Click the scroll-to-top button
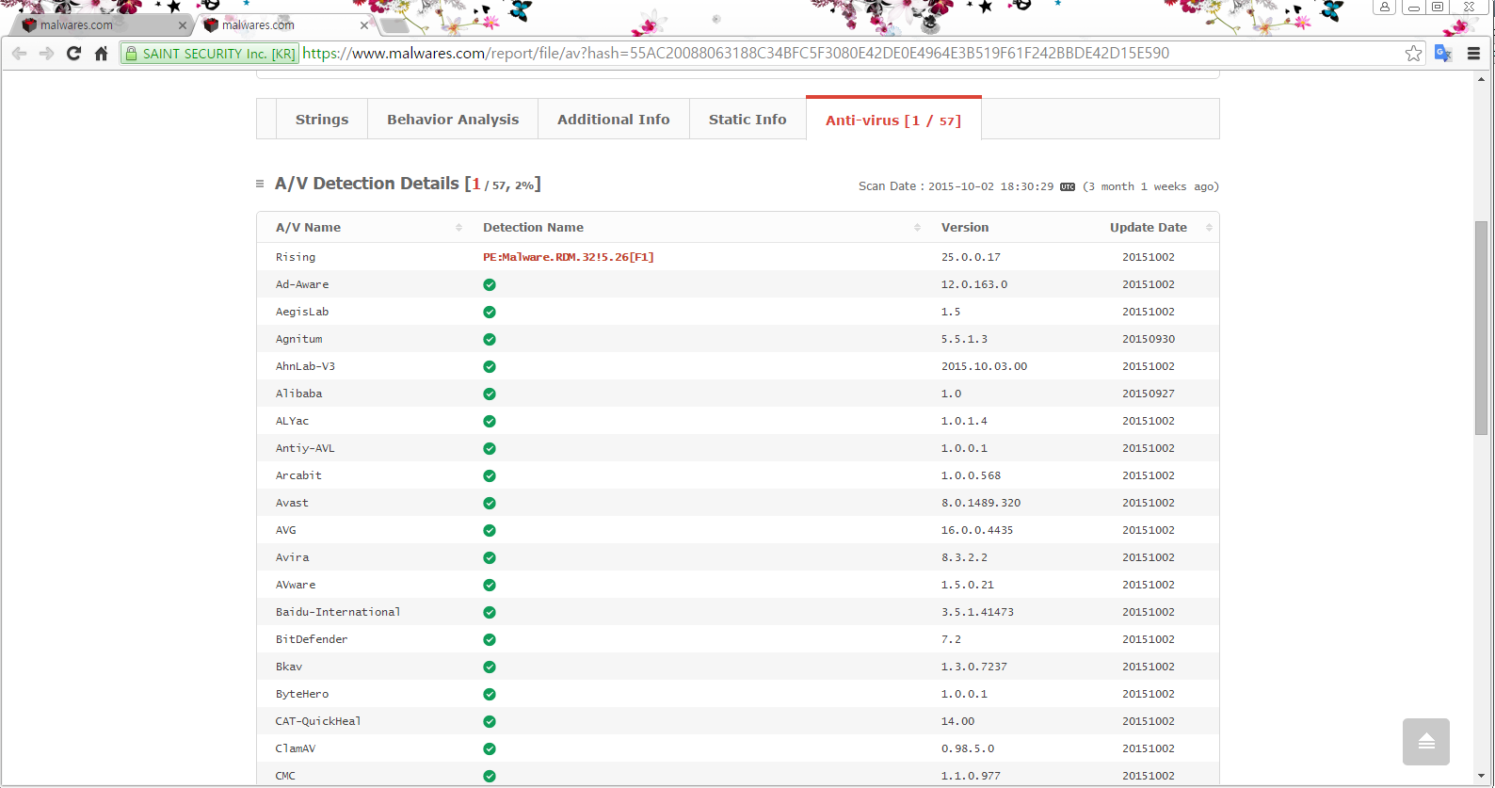1495x788 pixels. point(1425,742)
